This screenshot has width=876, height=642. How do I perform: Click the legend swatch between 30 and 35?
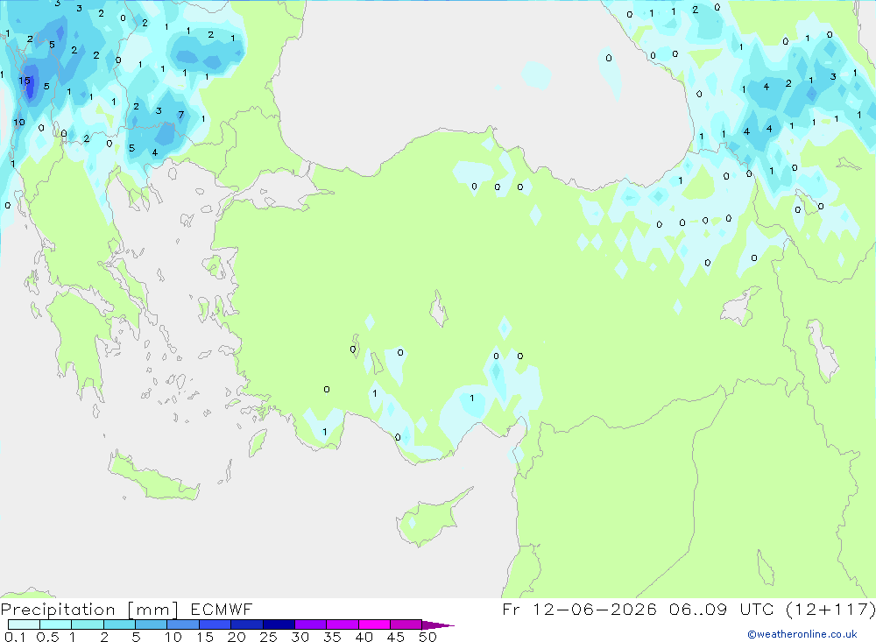pos(310,624)
